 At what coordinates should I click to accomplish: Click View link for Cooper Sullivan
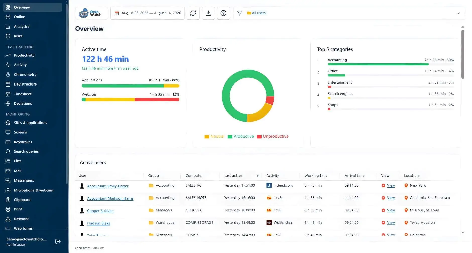391,210
